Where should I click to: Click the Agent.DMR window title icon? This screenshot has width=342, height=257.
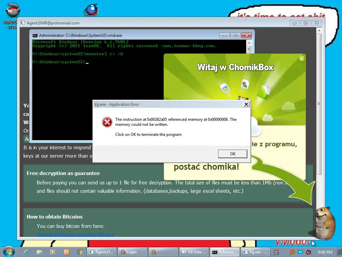22,23
